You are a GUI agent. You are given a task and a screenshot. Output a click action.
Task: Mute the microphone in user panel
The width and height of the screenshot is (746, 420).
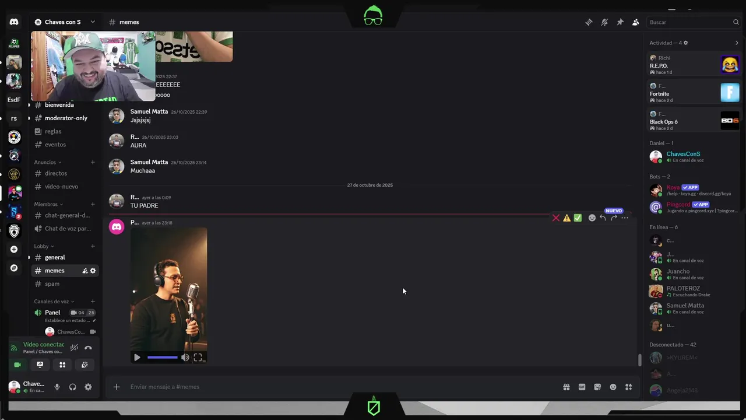(x=57, y=387)
